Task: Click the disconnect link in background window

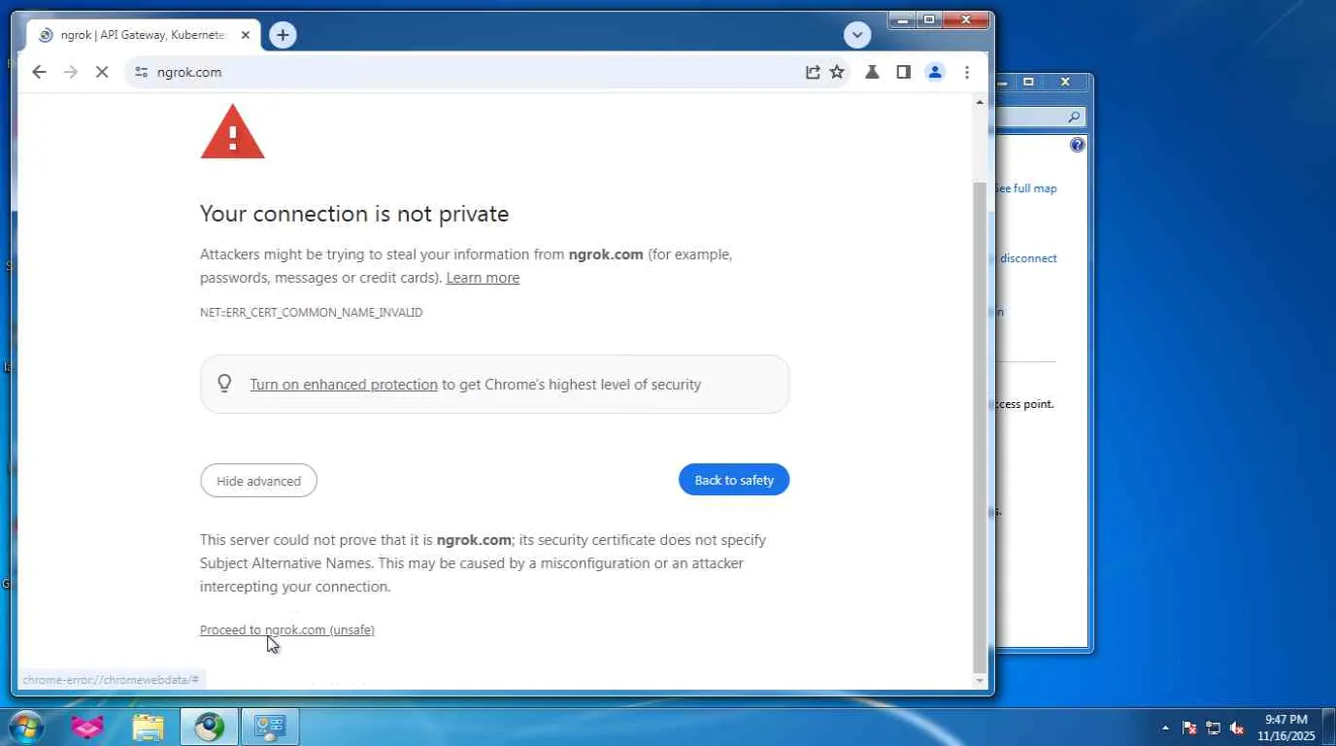Action: (x=1028, y=258)
